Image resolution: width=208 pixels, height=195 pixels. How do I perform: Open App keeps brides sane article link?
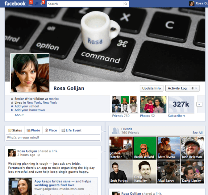coord(63,183)
